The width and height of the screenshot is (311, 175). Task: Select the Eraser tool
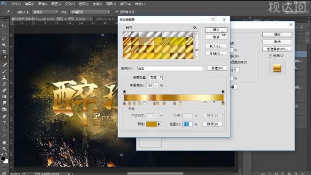[4, 90]
